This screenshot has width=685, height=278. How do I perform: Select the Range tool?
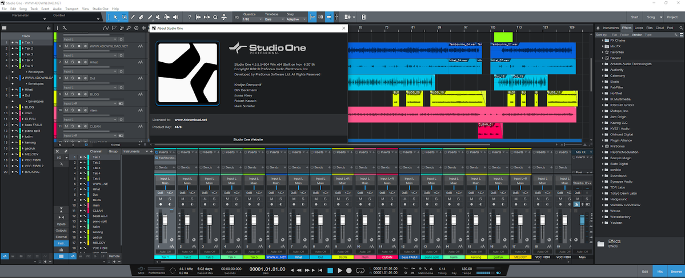click(124, 17)
